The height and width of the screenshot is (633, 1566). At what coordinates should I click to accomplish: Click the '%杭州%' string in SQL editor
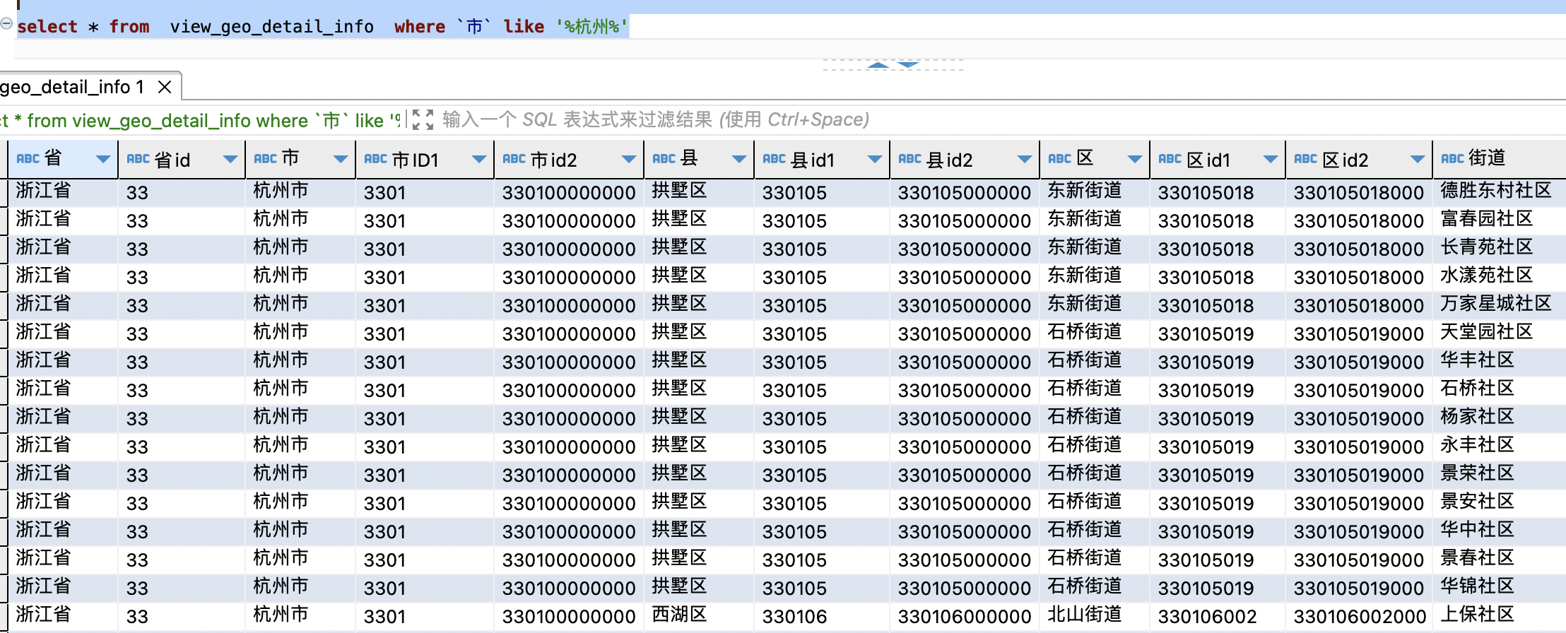[592, 27]
